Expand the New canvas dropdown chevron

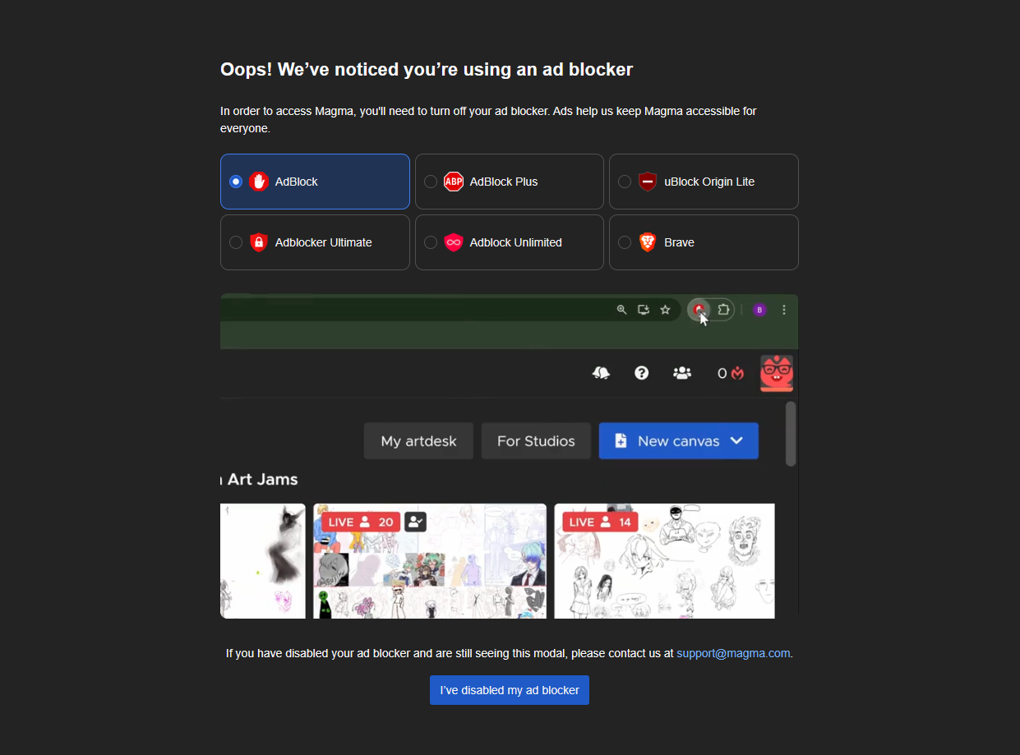pyautogui.click(x=736, y=441)
